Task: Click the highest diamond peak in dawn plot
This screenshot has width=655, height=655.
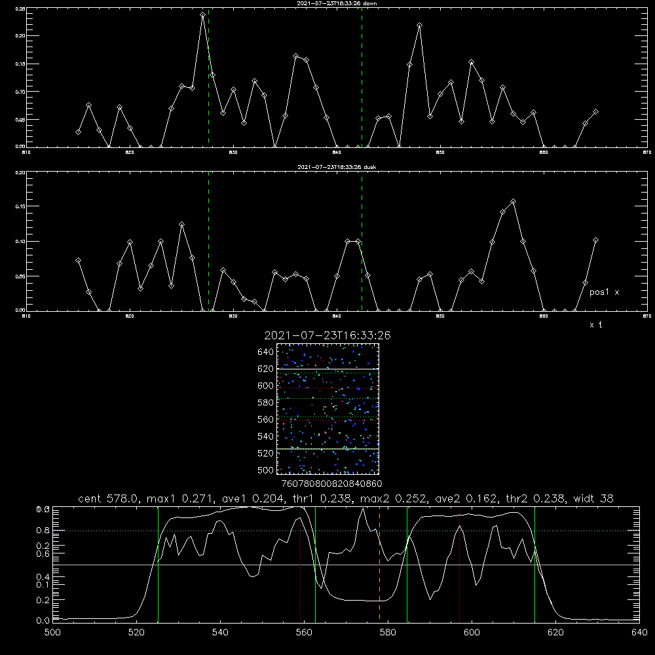Action: point(202,14)
